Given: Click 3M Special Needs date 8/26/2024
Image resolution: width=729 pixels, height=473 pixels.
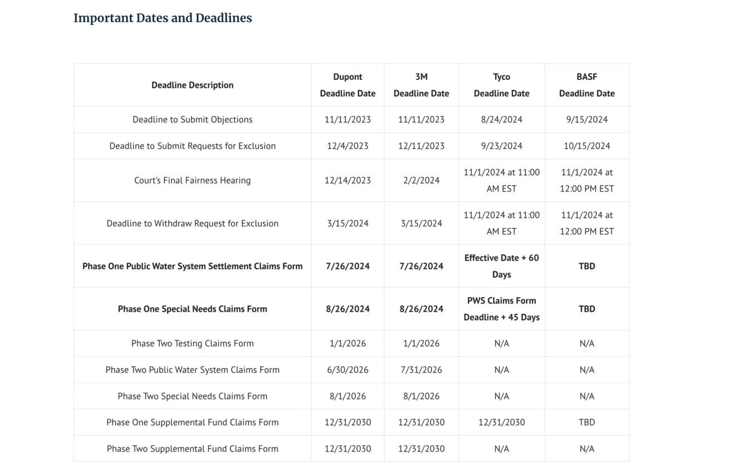Looking at the screenshot, I should tap(421, 309).
